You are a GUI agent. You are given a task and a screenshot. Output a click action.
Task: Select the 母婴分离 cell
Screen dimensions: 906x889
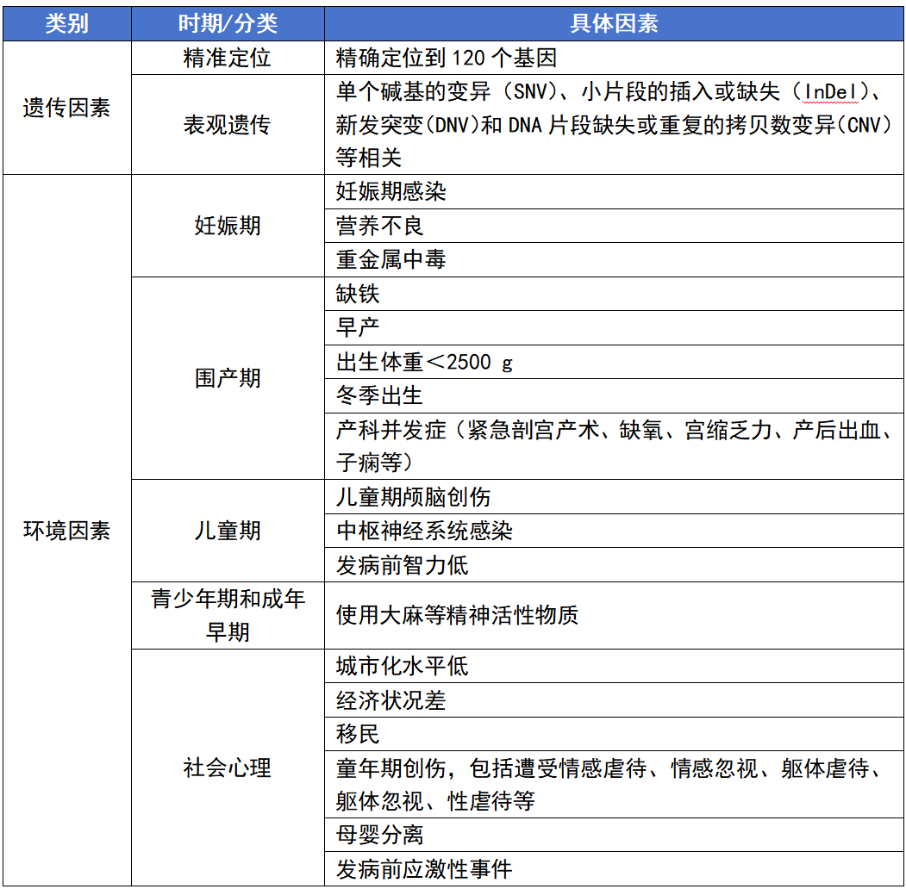tap(380, 835)
